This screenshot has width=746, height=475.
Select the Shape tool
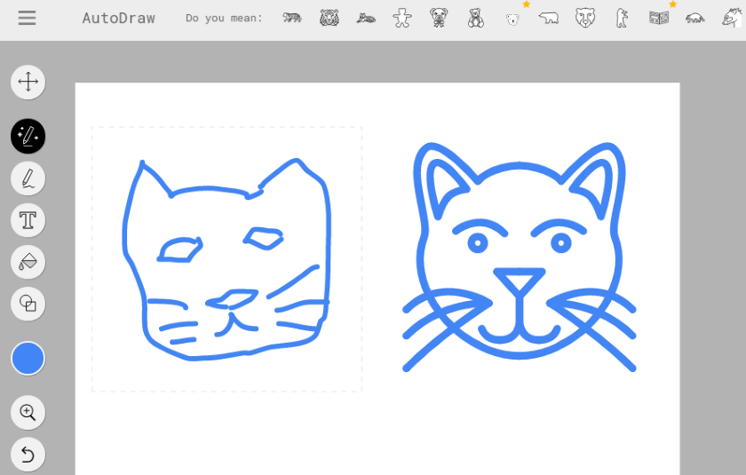pyautogui.click(x=28, y=304)
